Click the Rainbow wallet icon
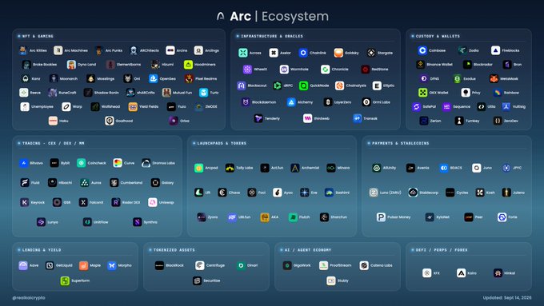This screenshot has height=306, width=544. (498, 93)
